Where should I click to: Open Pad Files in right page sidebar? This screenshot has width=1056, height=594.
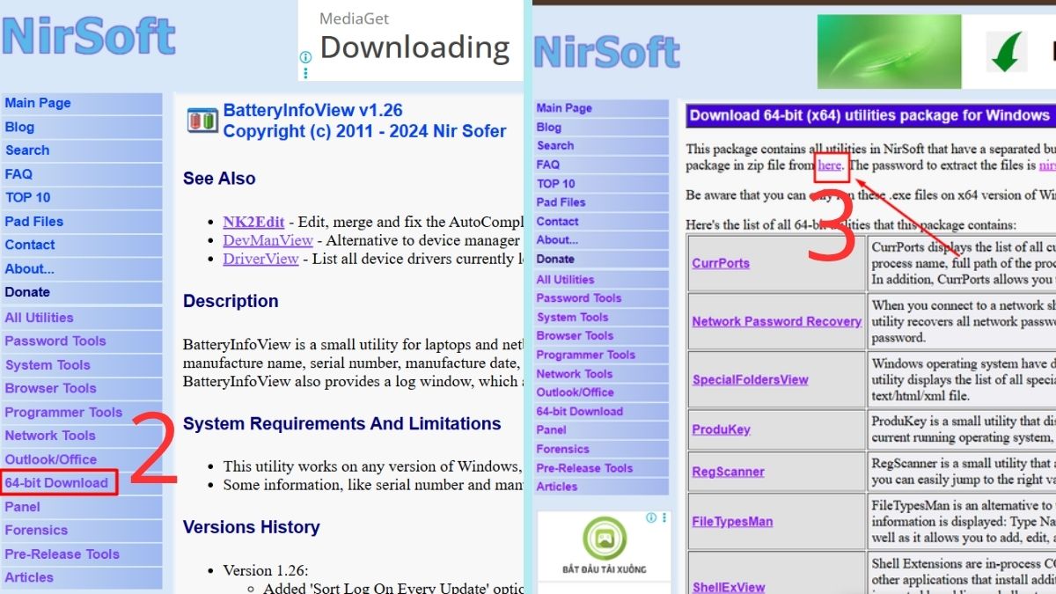tap(561, 202)
